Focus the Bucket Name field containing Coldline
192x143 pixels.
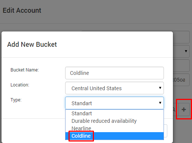coord(115,73)
